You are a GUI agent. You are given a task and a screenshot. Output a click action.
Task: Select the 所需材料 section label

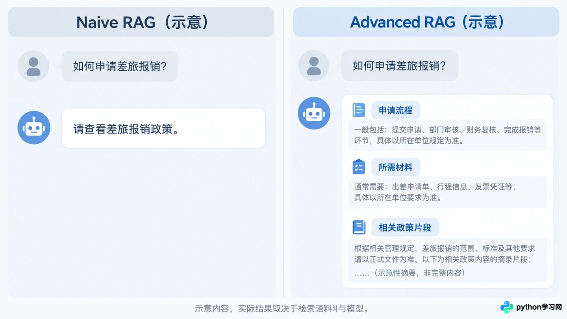tap(396, 167)
